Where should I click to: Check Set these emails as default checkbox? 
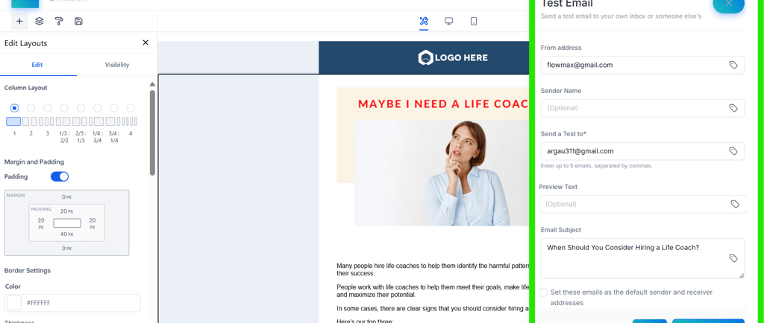tap(543, 292)
